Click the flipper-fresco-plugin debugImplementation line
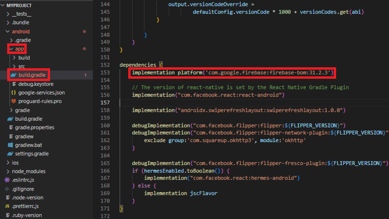This screenshot has width=389, height=219. click(x=260, y=163)
